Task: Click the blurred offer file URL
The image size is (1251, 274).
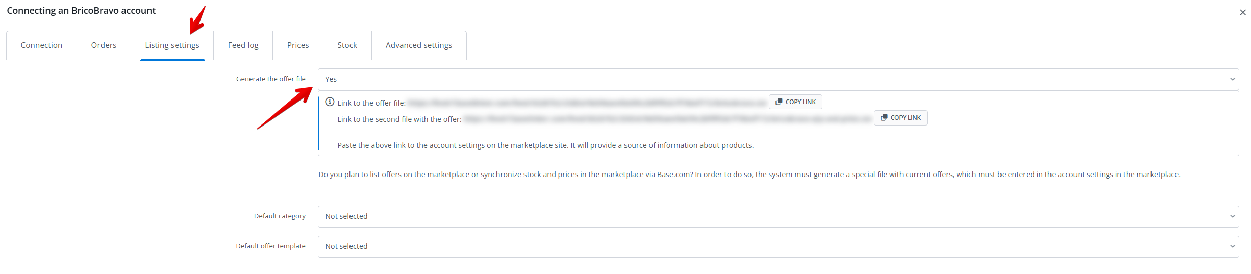Action: click(x=587, y=103)
